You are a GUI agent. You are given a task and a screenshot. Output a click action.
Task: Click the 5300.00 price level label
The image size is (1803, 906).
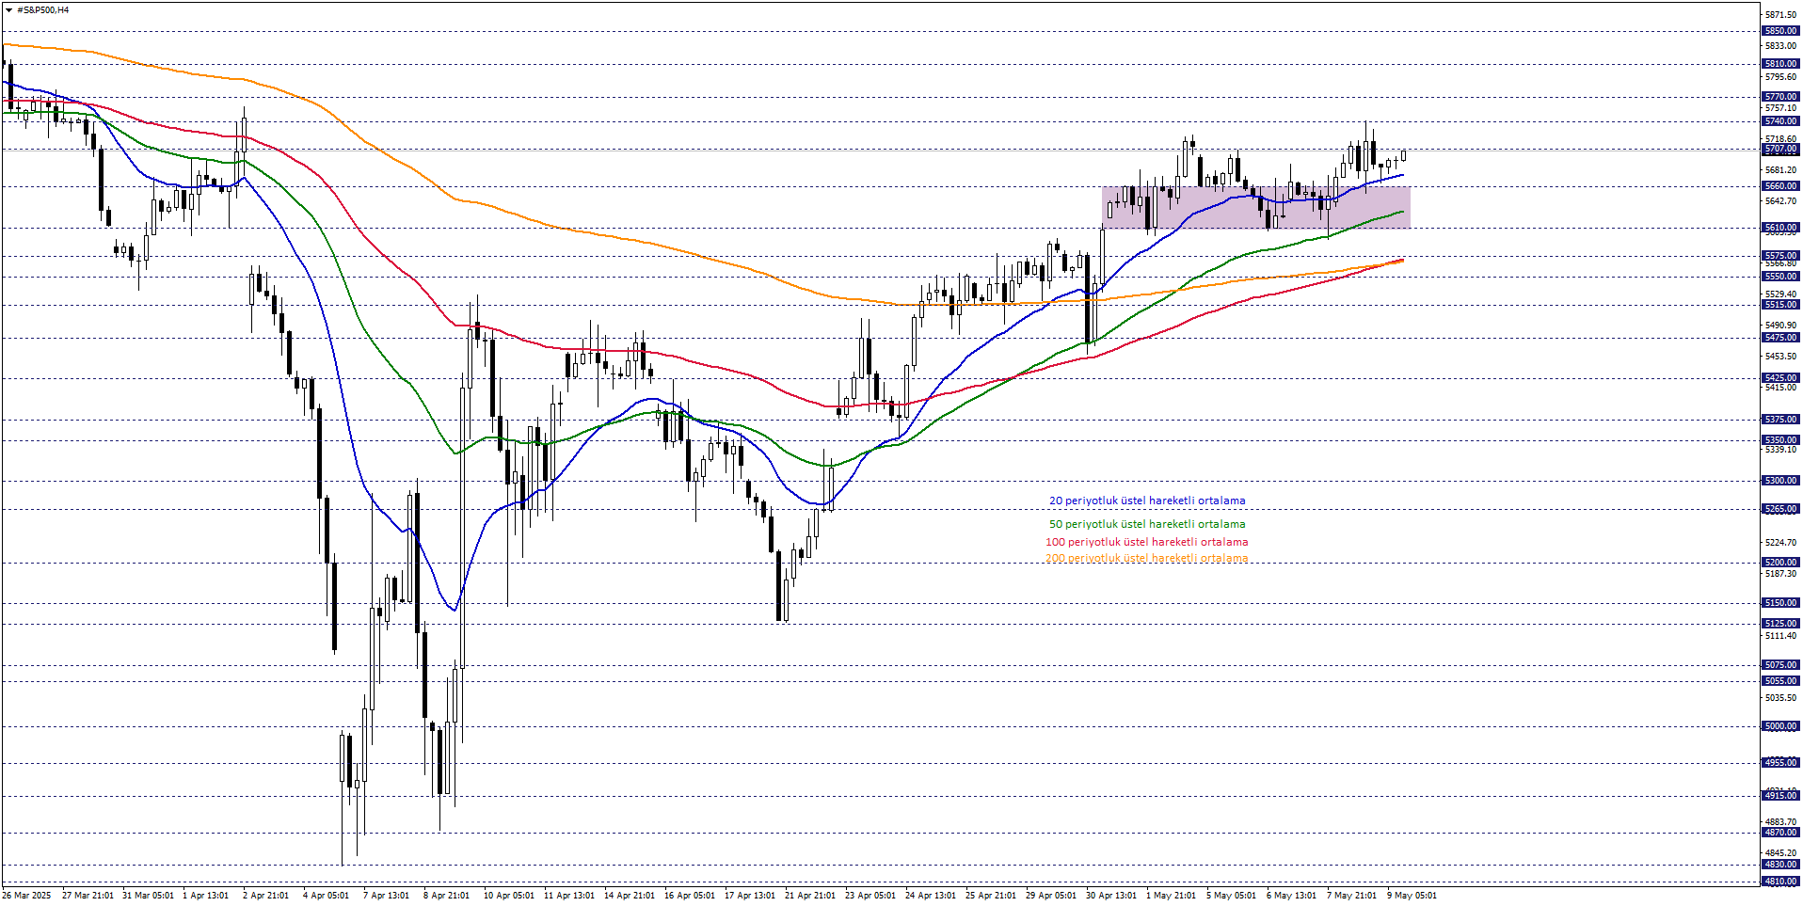point(1780,481)
